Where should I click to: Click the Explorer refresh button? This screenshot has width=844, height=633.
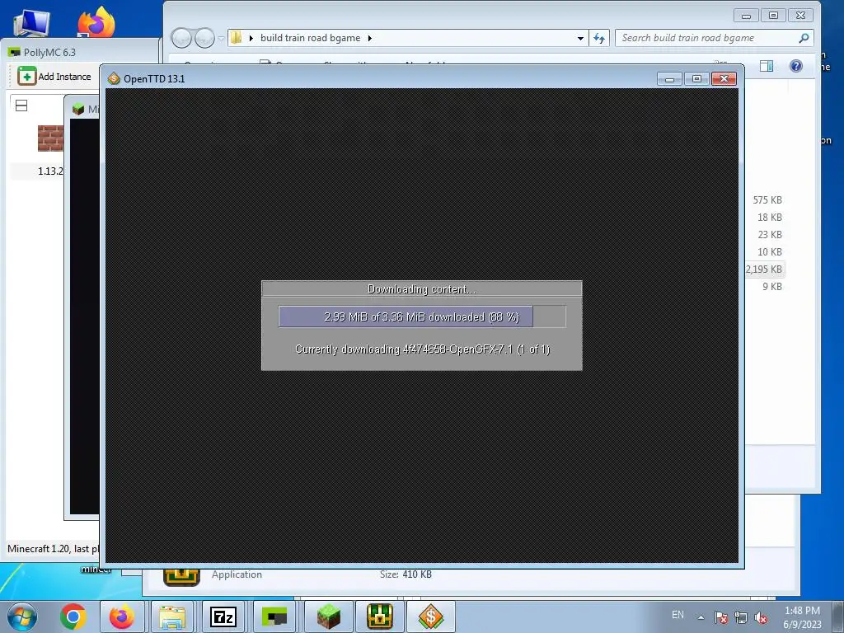(x=599, y=38)
